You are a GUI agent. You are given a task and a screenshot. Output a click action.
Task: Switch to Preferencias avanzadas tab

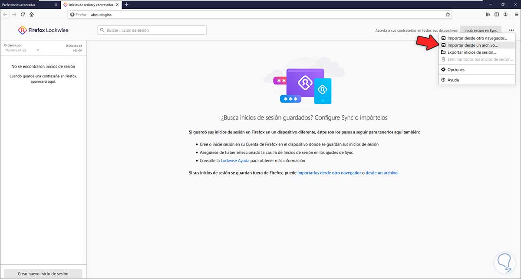pos(30,4)
